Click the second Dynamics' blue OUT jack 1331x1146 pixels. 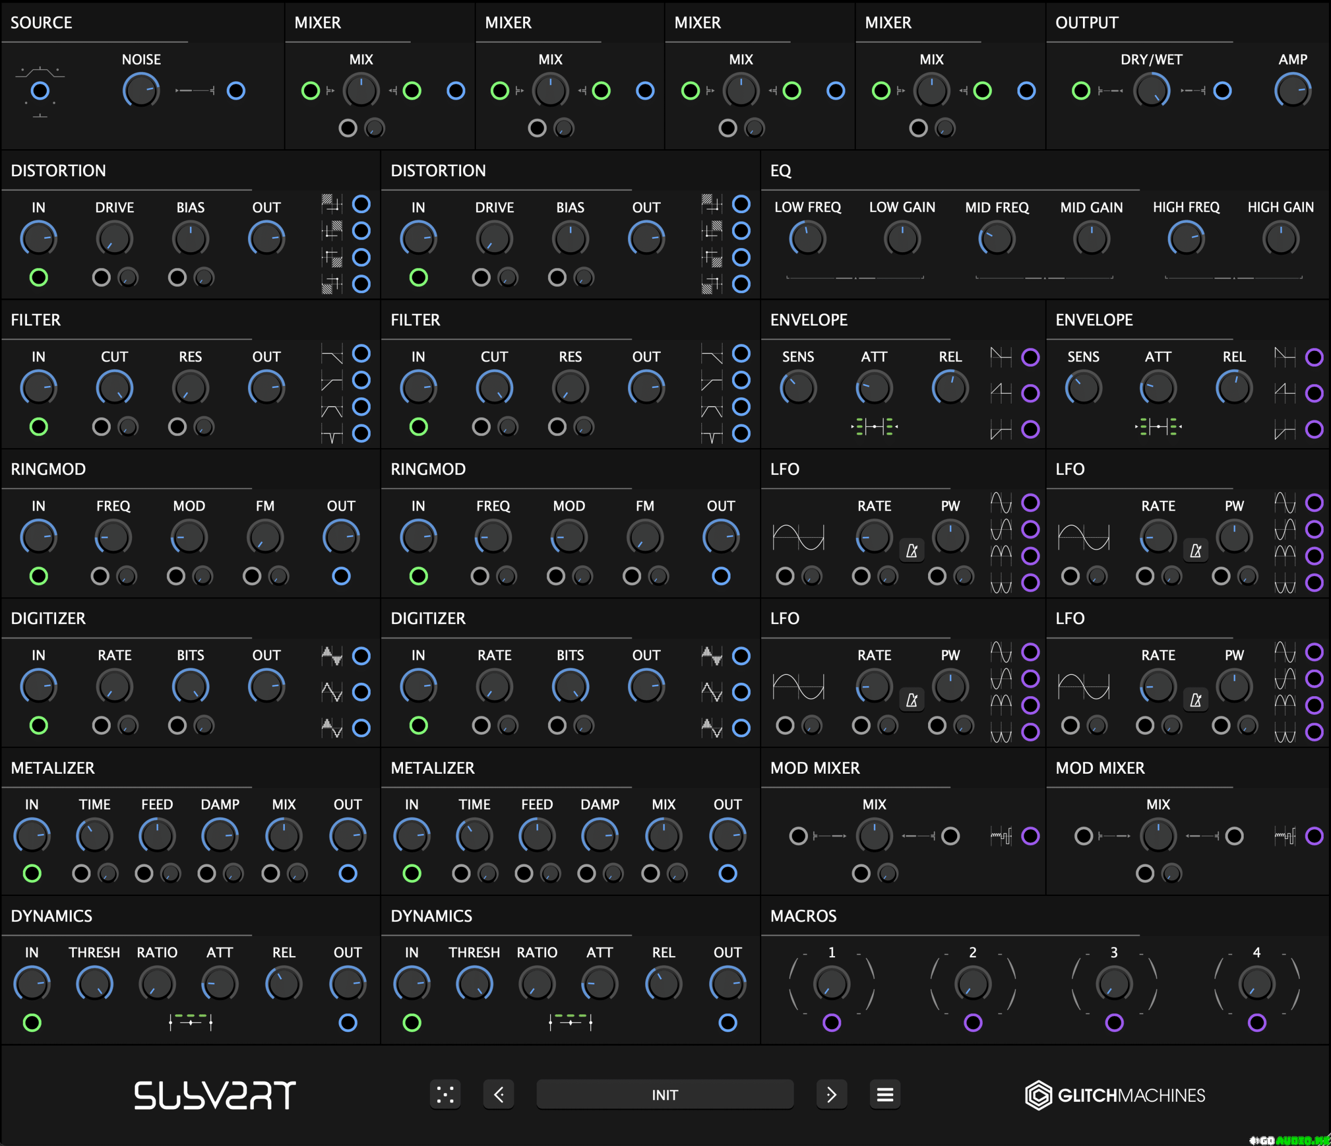pos(728,1022)
